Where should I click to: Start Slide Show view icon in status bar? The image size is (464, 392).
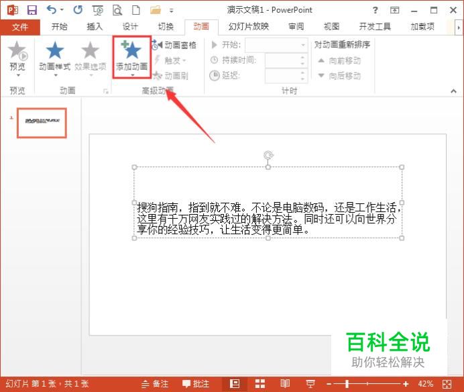click(x=310, y=384)
